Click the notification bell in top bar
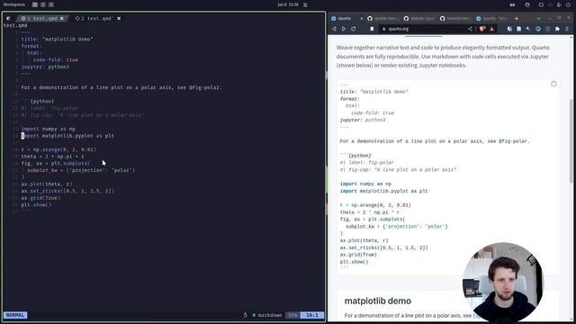The width and height of the screenshot is (576, 324). click(305, 4)
